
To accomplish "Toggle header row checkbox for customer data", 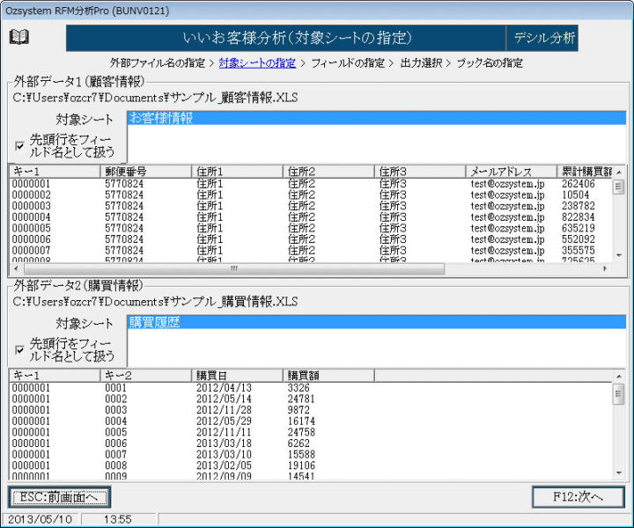I will (x=19, y=145).
